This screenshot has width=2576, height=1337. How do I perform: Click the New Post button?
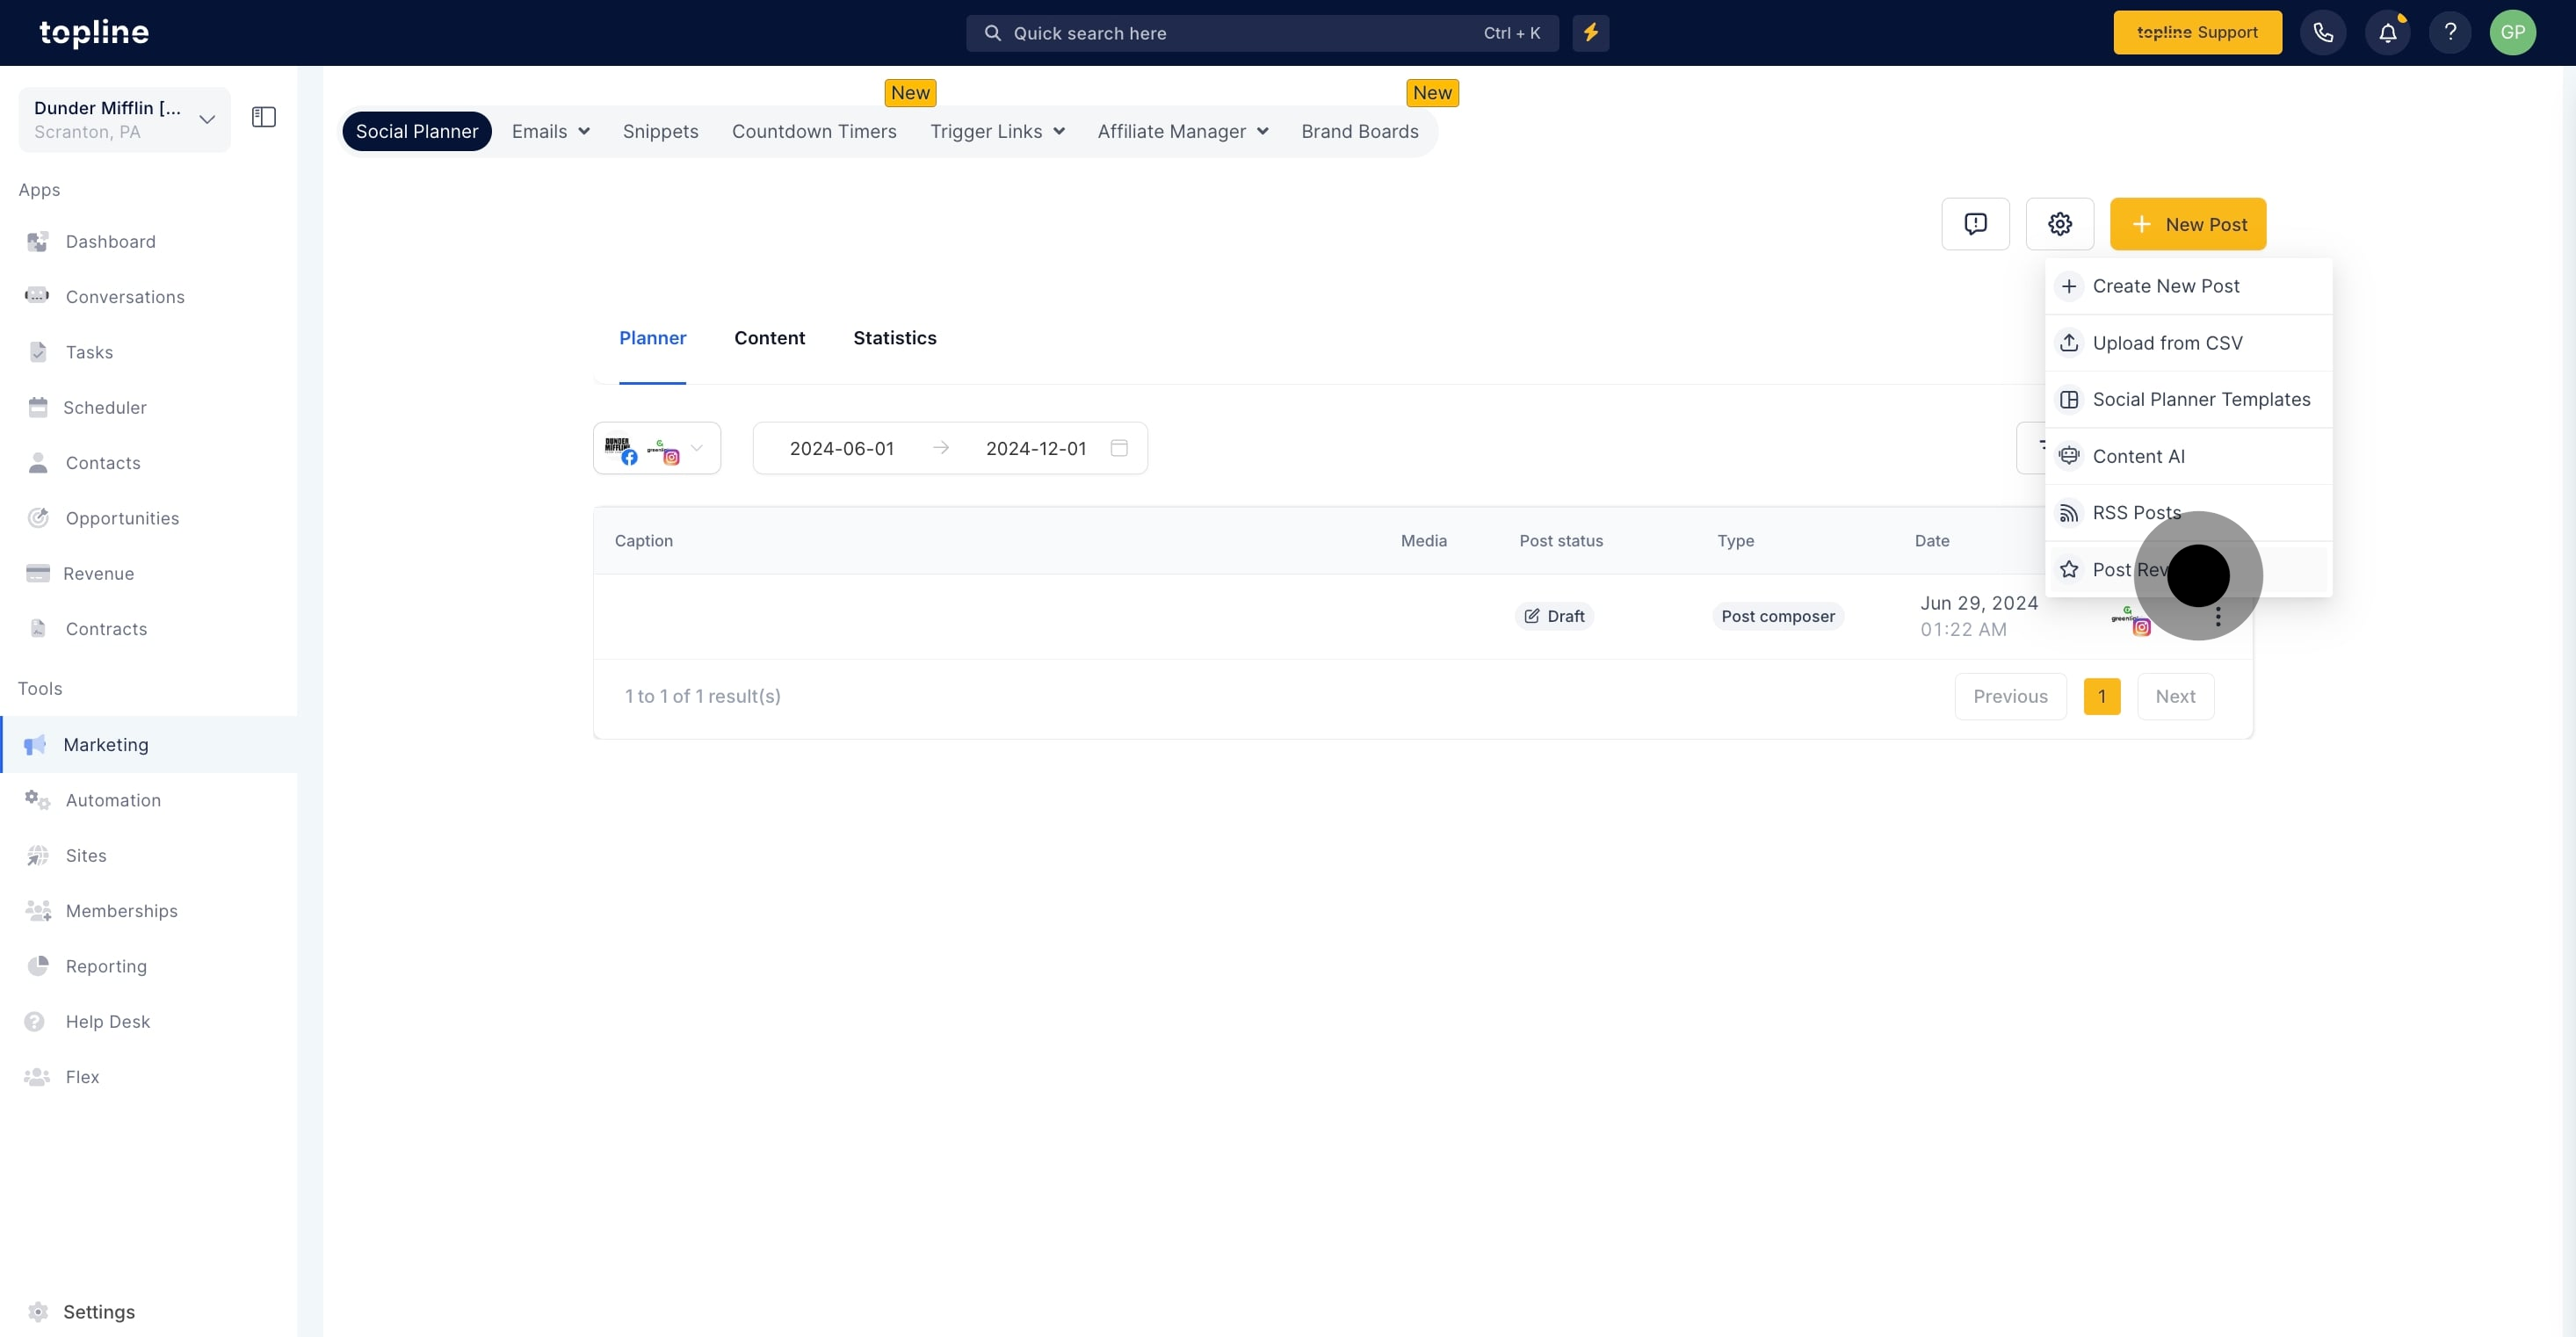2188,224
